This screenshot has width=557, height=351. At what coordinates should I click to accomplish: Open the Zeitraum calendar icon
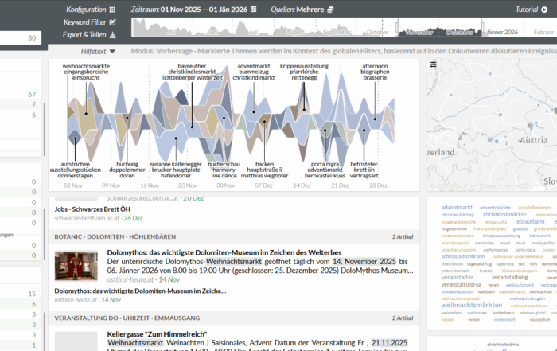pyautogui.click(x=253, y=10)
